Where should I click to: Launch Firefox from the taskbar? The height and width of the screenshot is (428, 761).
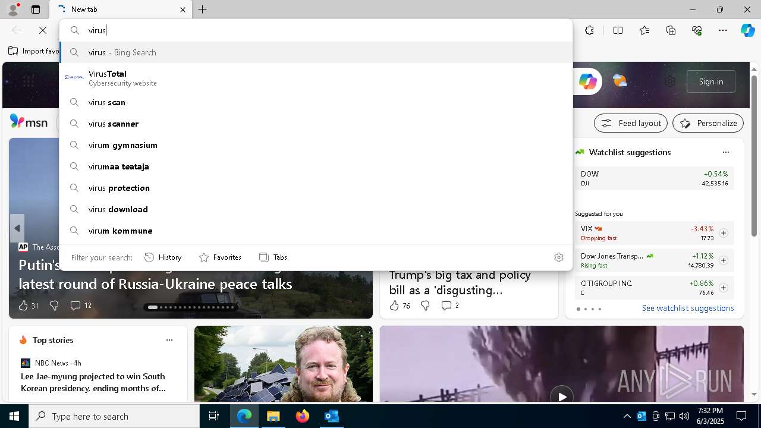(x=303, y=416)
